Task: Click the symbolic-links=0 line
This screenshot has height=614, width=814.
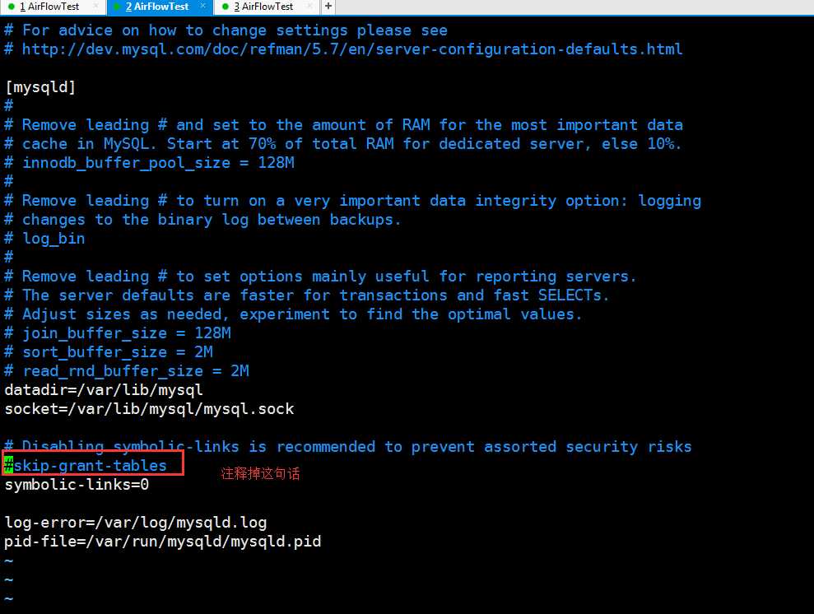Action: 77,485
